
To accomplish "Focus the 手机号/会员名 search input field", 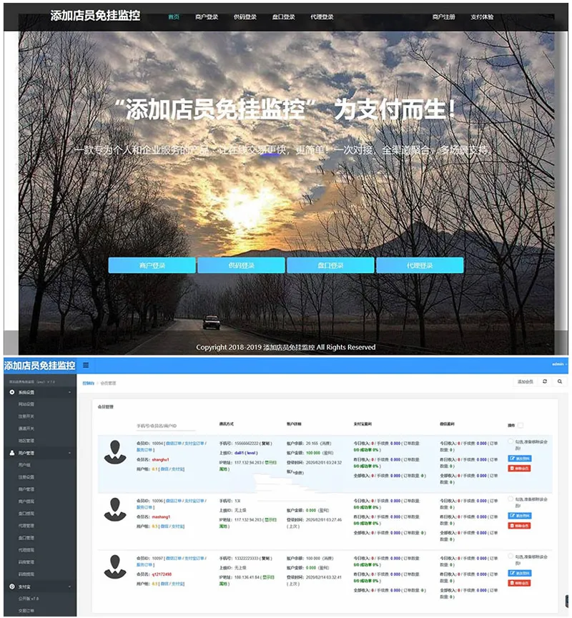I will 166,426.
